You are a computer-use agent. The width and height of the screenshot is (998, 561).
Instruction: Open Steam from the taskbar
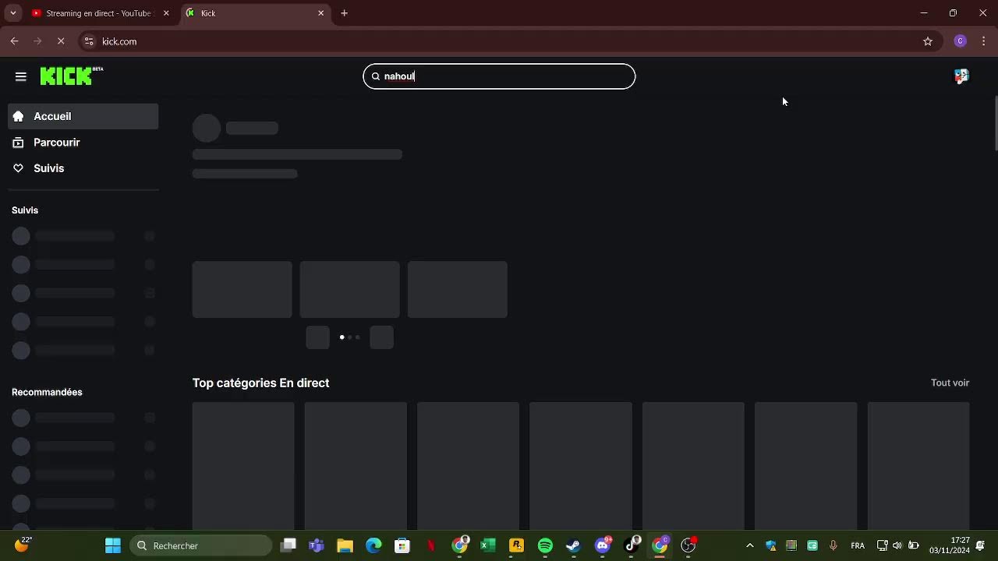[573, 545]
